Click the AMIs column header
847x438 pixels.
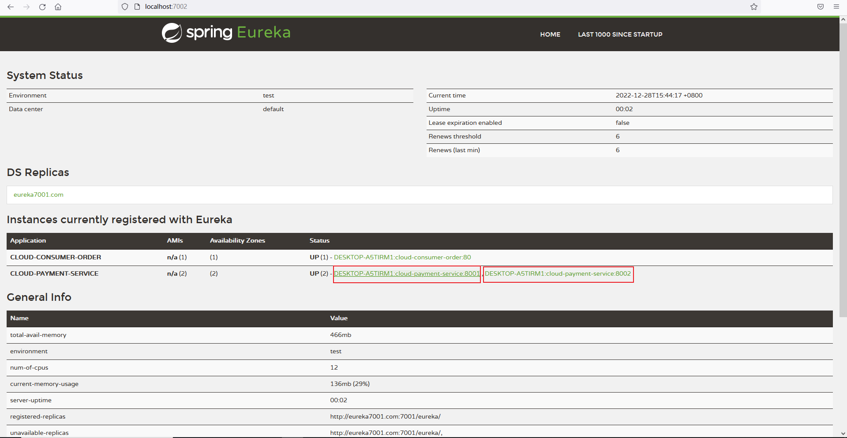pos(175,240)
